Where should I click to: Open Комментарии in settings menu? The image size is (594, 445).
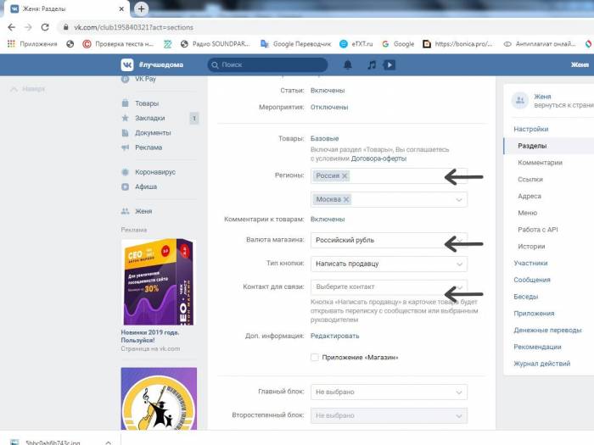pos(540,163)
